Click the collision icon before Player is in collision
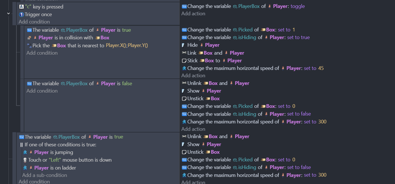The height and width of the screenshot is (184, 395). (29, 38)
